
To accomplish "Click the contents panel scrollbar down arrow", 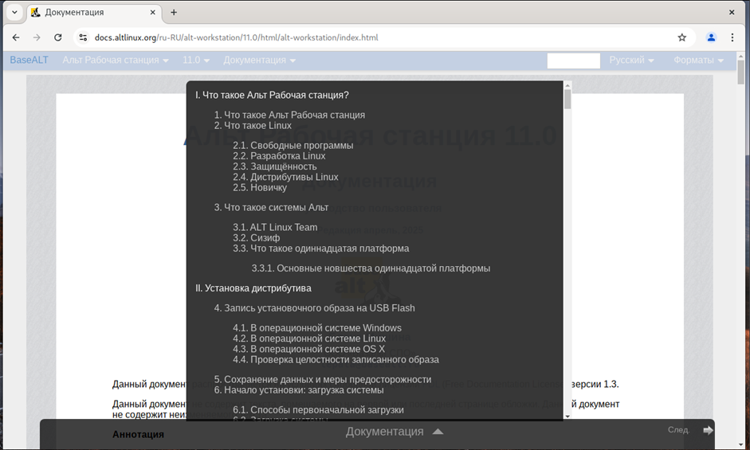I will click(567, 416).
